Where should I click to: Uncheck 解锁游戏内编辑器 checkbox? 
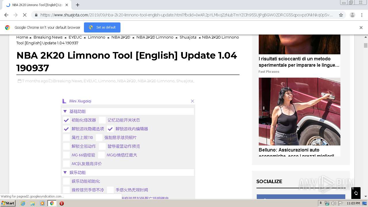coord(110,129)
